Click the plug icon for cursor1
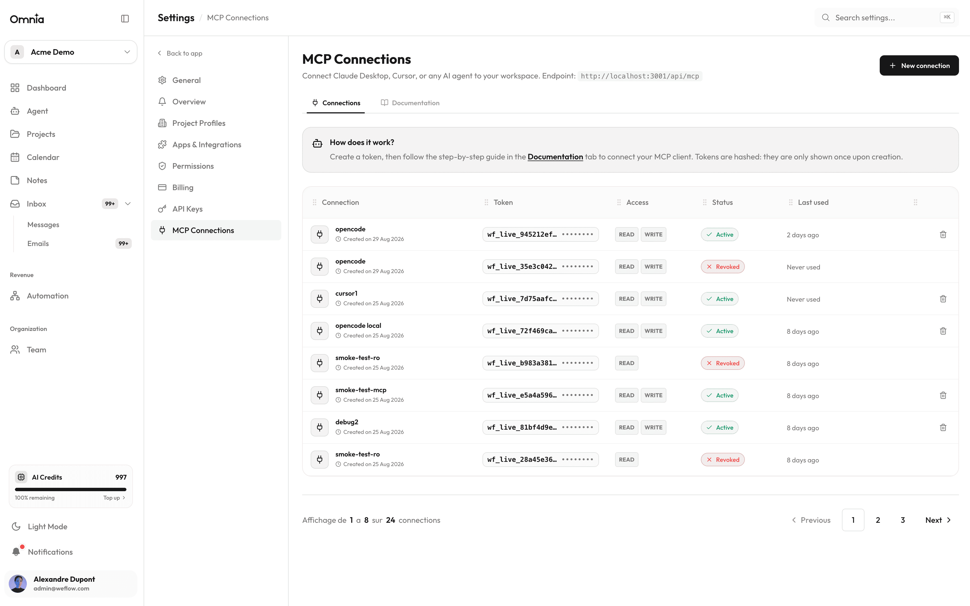The width and height of the screenshot is (970, 606). click(319, 299)
